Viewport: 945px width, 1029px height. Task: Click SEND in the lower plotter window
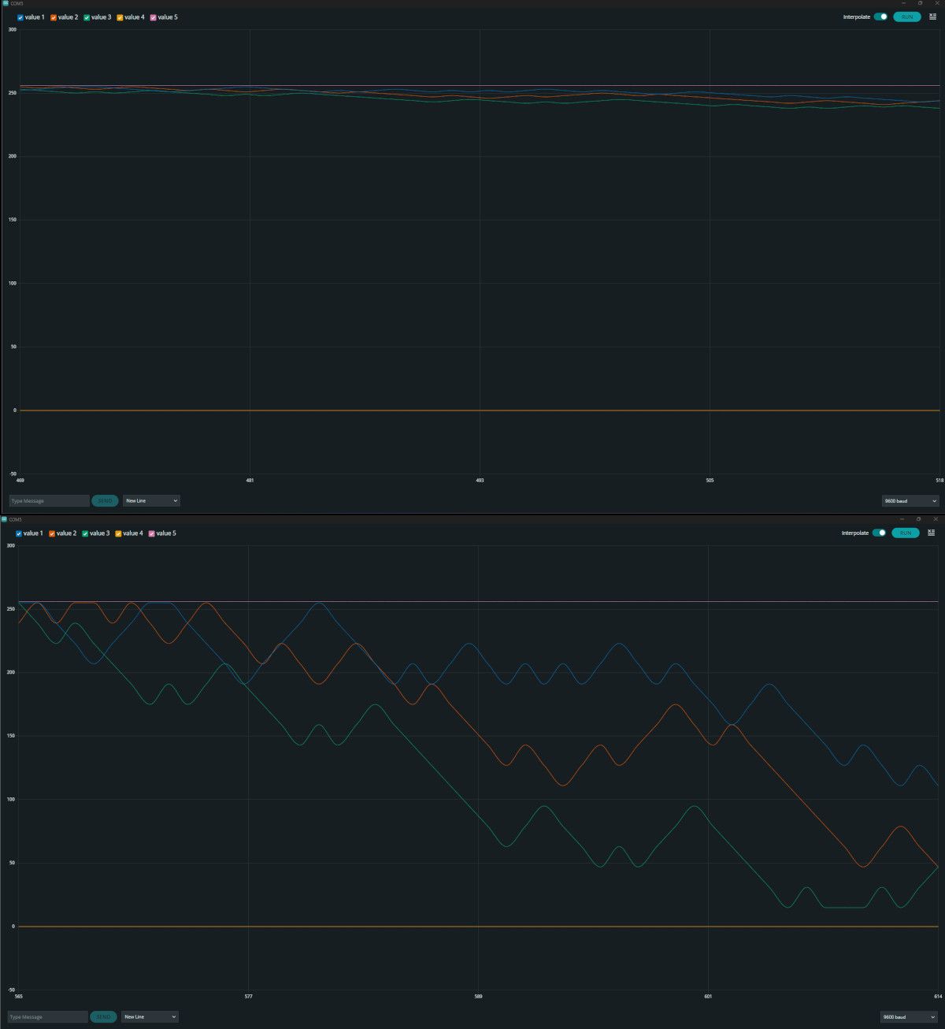pyautogui.click(x=103, y=1017)
